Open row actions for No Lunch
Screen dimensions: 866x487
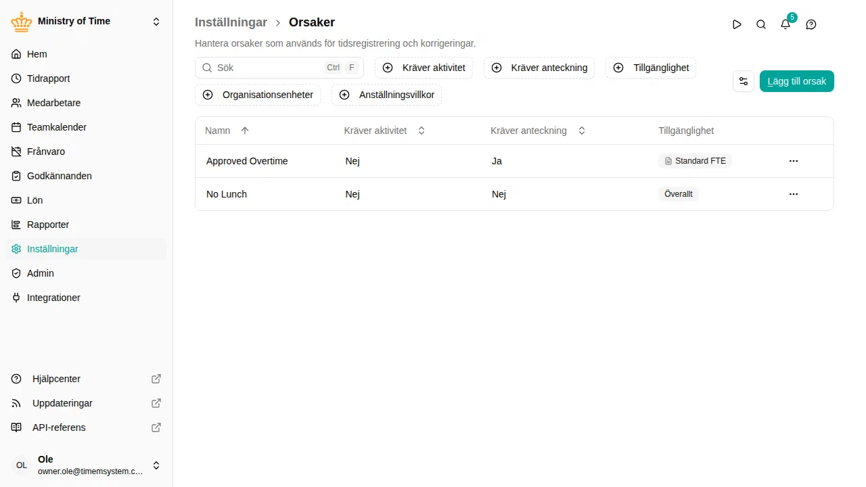coord(794,194)
